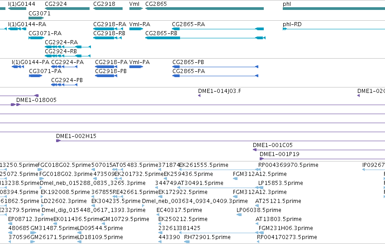385x244 pixels.
Task: Select the DME1-014J03.F clone marker
Action: (200, 96)
